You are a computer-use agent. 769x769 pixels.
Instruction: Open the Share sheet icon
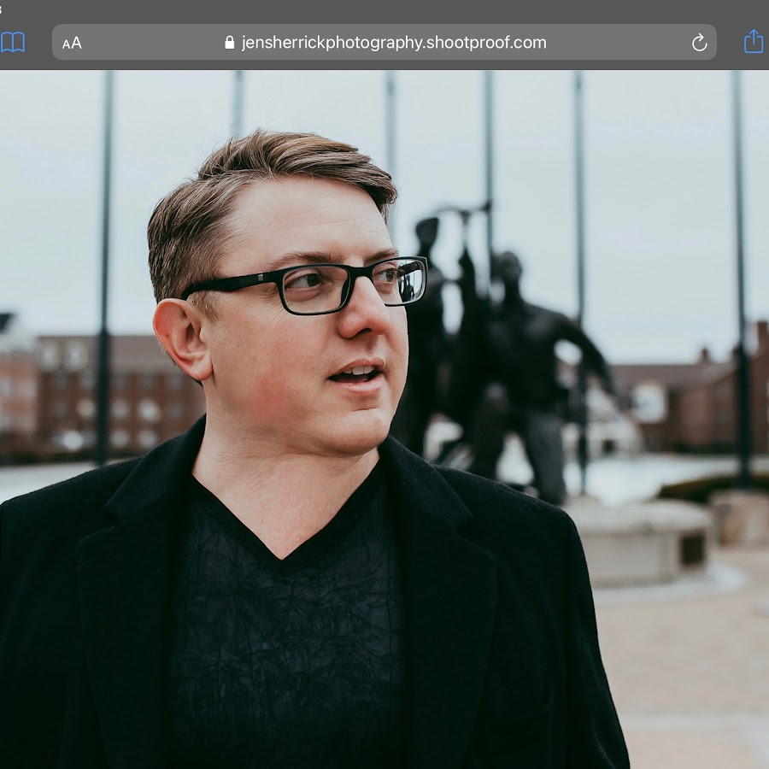(x=754, y=41)
